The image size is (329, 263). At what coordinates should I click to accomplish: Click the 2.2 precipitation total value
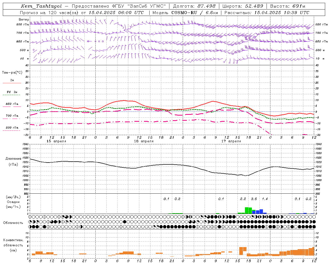click(x=243, y=199)
